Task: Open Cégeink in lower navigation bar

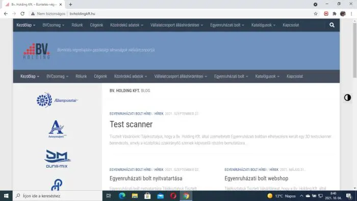Action: coord(100,76)
